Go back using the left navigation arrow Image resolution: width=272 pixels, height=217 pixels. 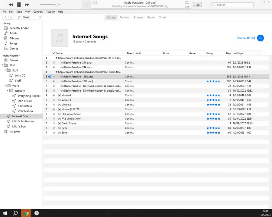tap(5, 17)
